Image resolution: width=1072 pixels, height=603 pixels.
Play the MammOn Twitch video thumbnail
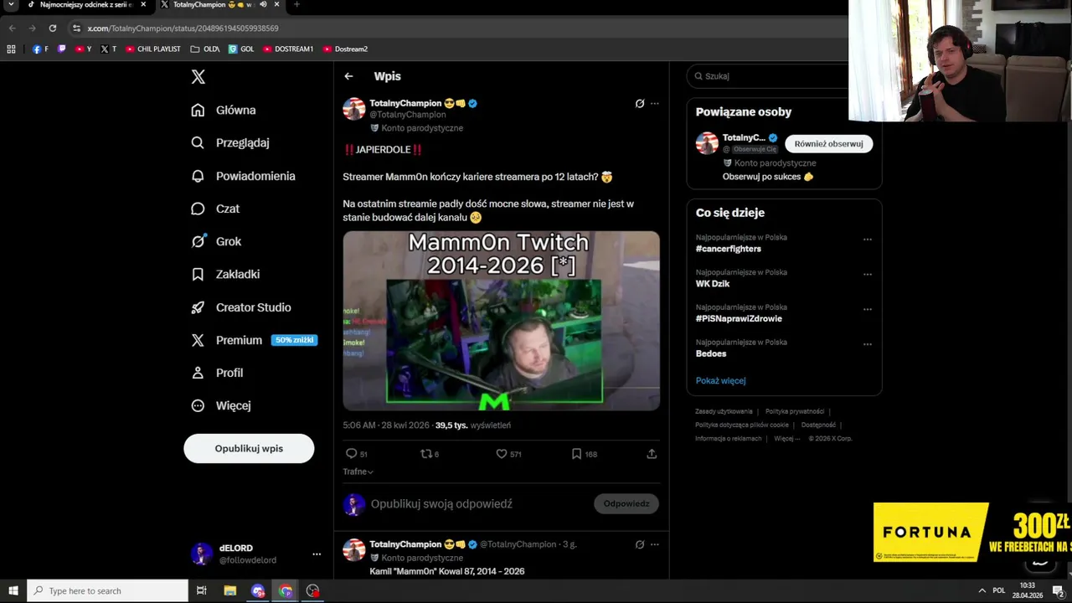(x=501, y=321)
